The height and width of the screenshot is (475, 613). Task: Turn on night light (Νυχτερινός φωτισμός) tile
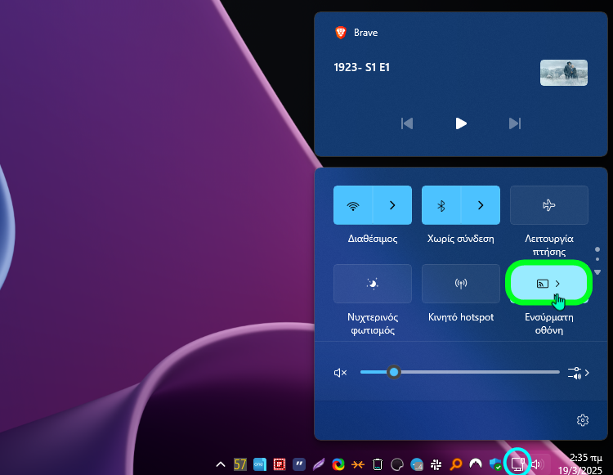point(372,284)
